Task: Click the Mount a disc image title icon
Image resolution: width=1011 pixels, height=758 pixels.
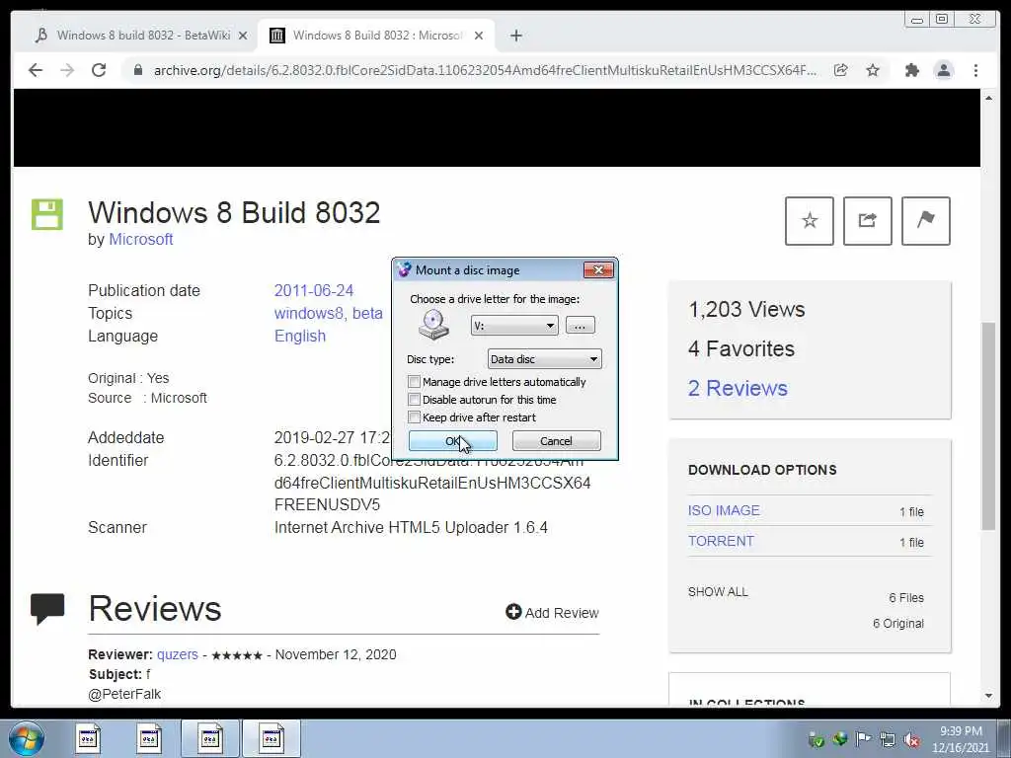Action: point(404,270)
